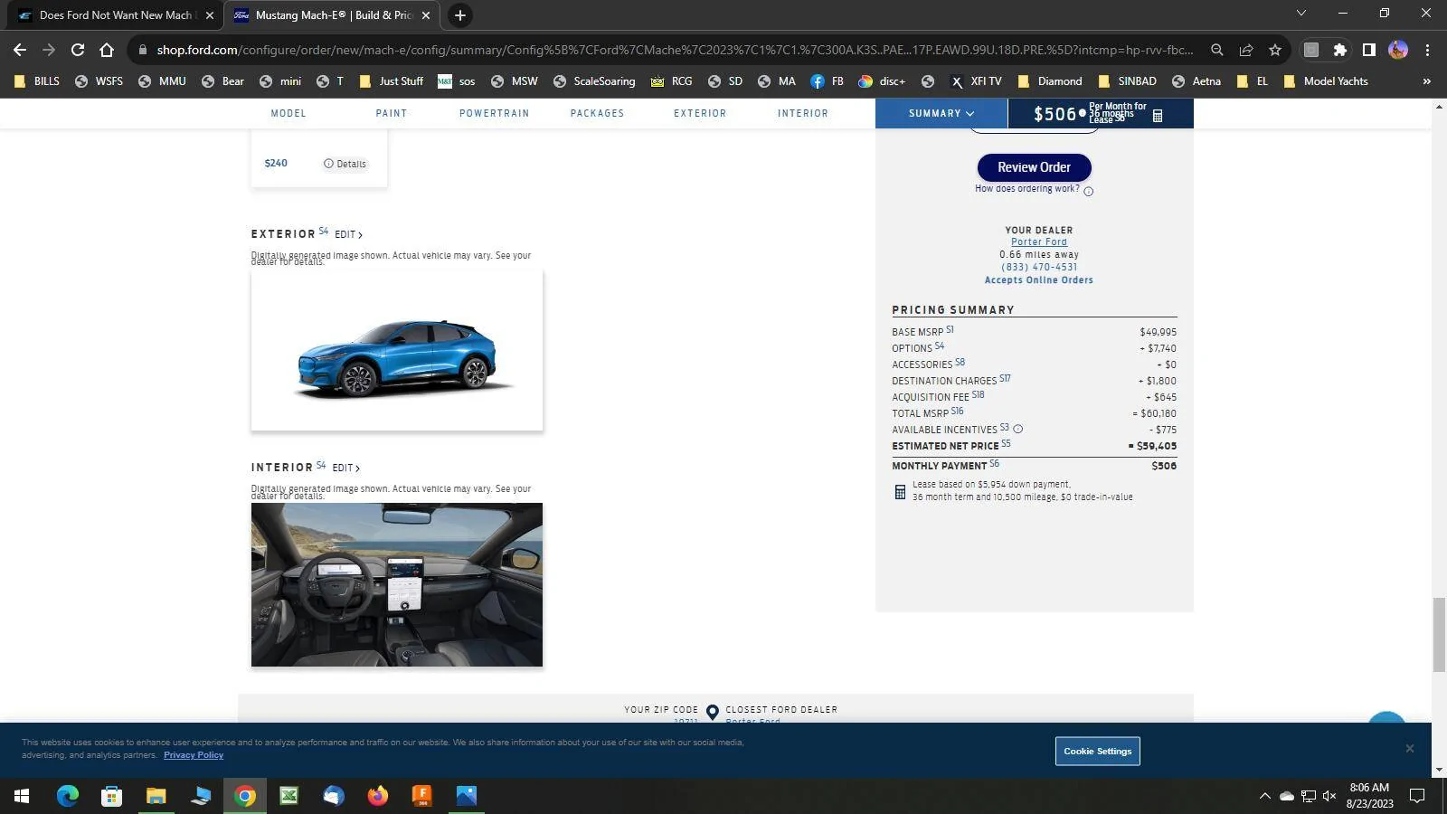Viewport: 1447px width, 814px height.
Task: Open the Privacy Policy link
Action: (194, 755)
